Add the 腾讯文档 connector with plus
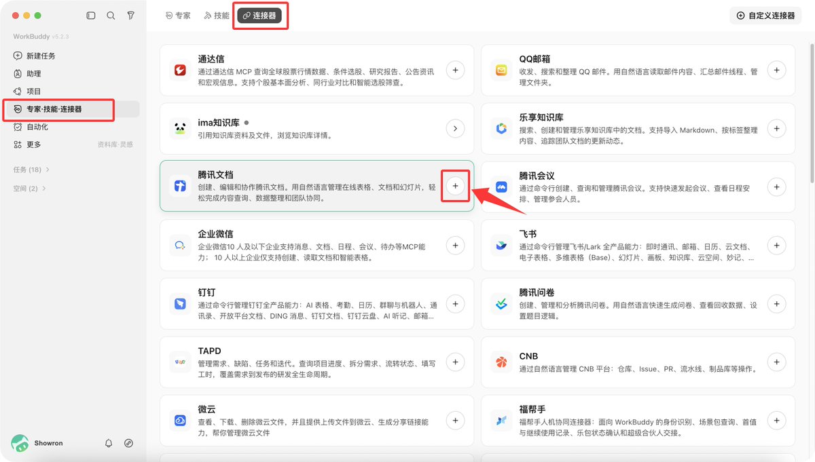 coord(455,186)
